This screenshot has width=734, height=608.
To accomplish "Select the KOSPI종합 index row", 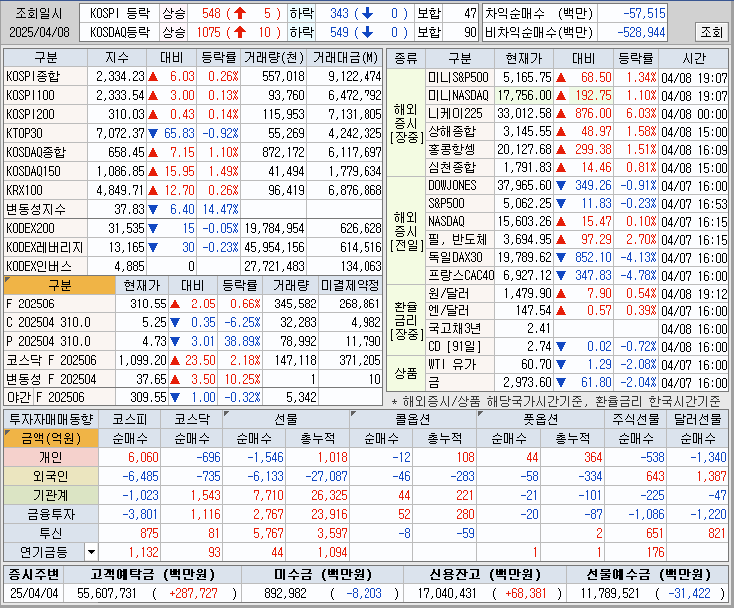I will pos(194,76).
